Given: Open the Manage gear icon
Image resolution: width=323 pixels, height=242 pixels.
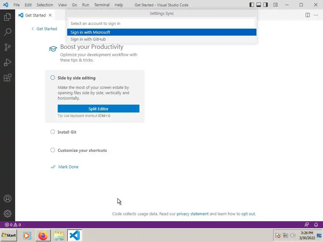Looking at the screenshot, I should tap(8, 214).
